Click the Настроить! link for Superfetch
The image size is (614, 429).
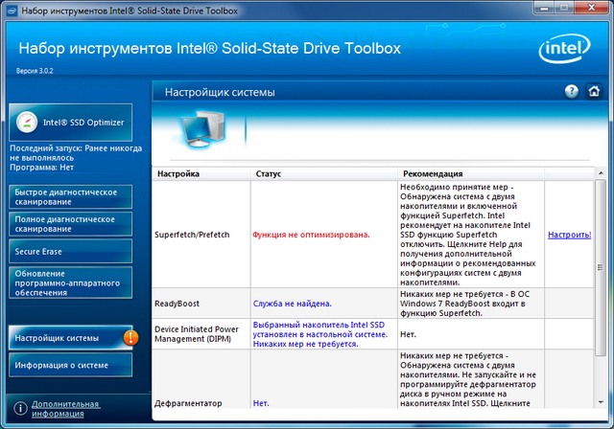[569, 235]
